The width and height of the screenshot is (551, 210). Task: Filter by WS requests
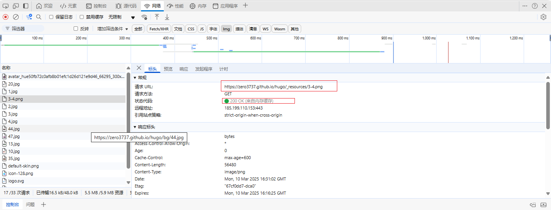[266, 29]
